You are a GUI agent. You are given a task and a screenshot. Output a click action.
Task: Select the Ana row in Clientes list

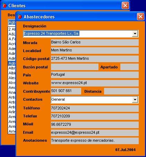(12, 92)
